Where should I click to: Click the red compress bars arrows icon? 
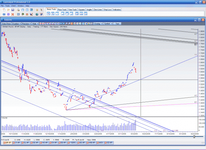point(43,24)
